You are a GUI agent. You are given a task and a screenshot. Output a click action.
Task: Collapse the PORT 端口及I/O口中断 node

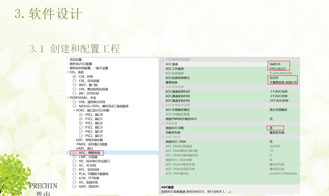coord(74,110)
